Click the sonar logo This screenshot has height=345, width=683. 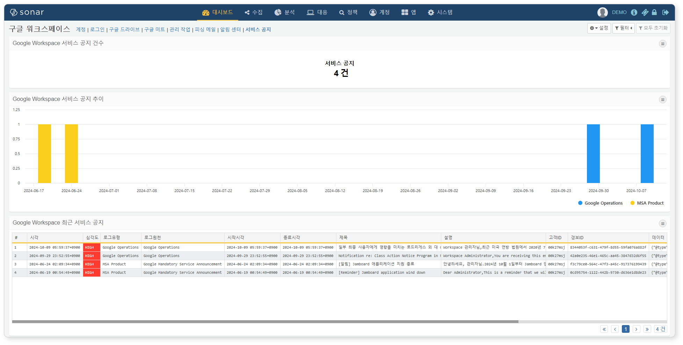click(x=27, y=12)
